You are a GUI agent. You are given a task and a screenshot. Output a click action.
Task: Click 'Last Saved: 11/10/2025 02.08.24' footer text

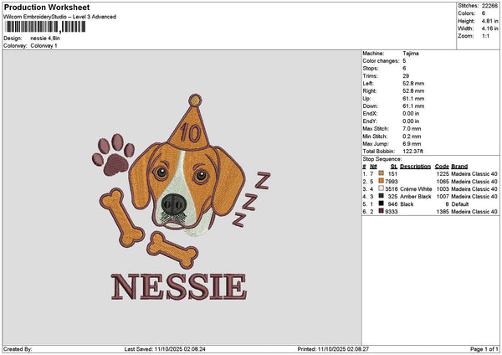[165, 349]
